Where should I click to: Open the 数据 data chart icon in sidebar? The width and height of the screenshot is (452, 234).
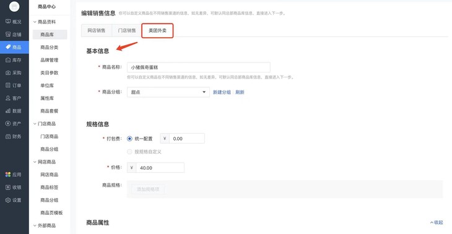[8, 111]
